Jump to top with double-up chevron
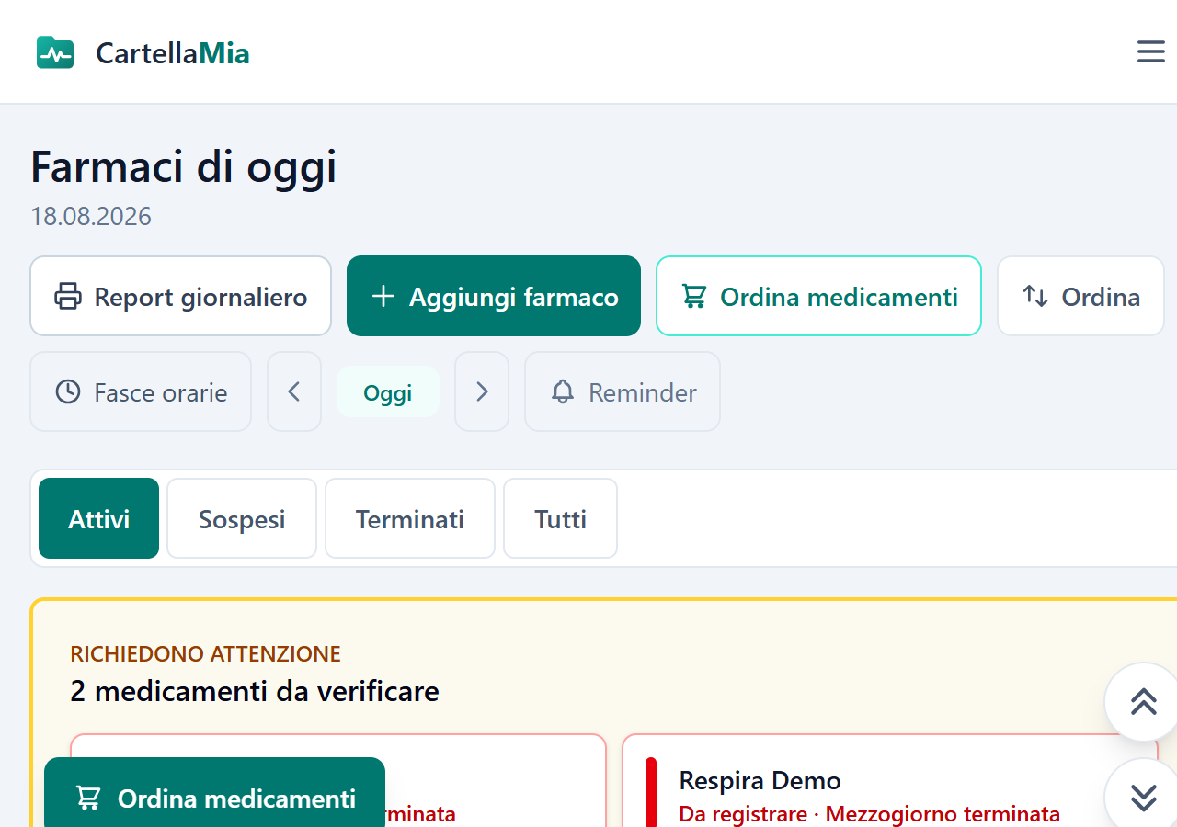Image resolution: width=1177 pixels, height=827 pixels. point(1143,702)
